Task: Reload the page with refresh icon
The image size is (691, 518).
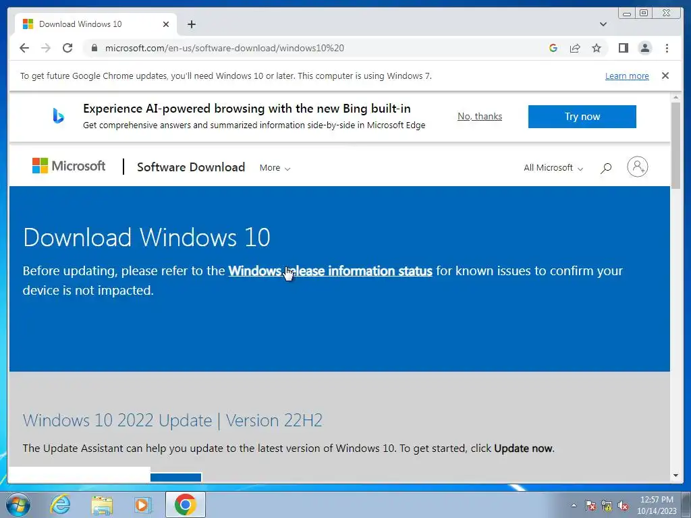Action: pos(67,48)
